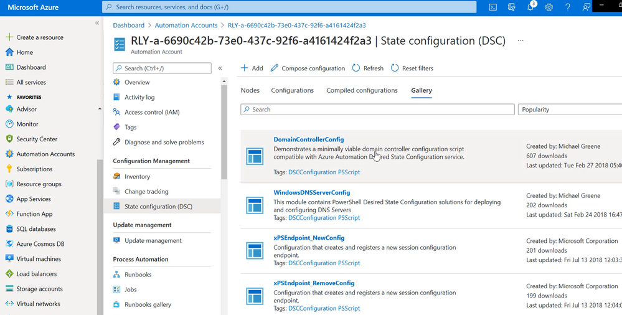This screenshot has height=315, width=622.
Task: Select State configuration (DSC) menu item
Action: (x=162, y=207)
